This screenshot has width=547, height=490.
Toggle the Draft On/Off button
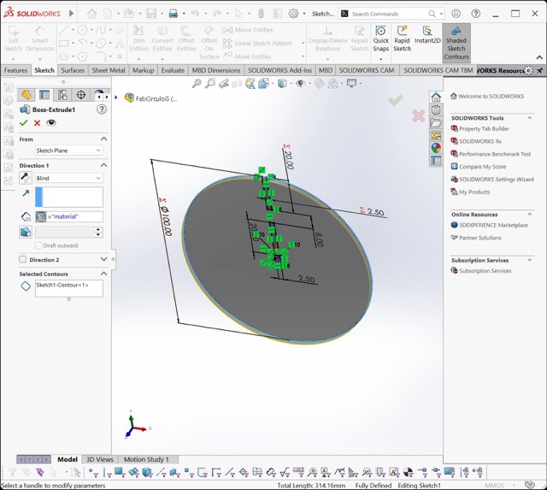(x=26, y=232)
